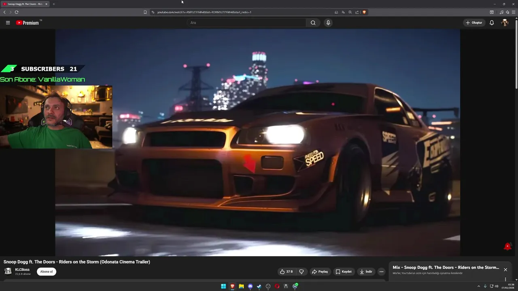Click the KLCBoss channel avatar

[x=8, y=271]
